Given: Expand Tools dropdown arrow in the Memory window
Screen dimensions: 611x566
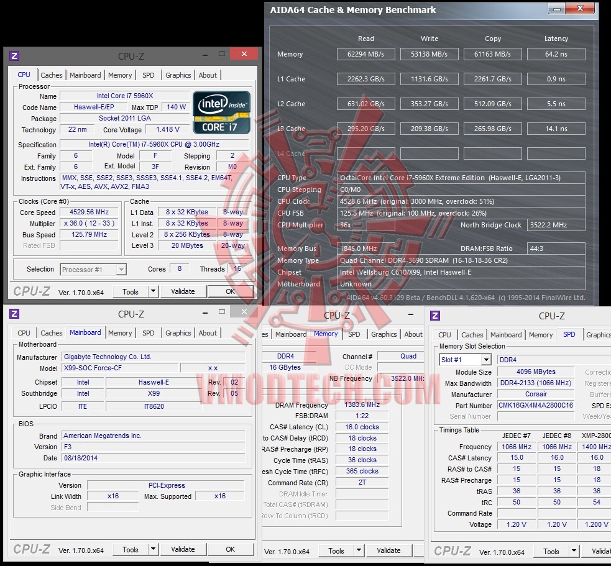Looking at the screenshot, I should [359, 550].
